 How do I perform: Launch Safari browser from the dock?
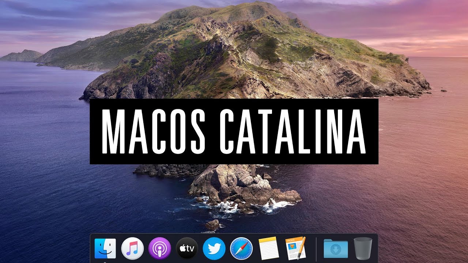pyautogui.click(x=241, y=248)
